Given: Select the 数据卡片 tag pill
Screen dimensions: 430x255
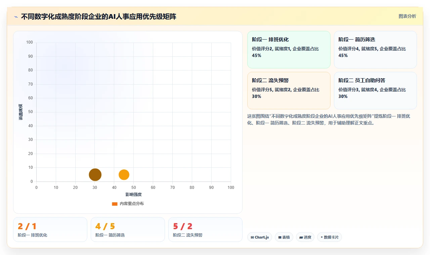Looking at the screenshot, I should [330, 237].
